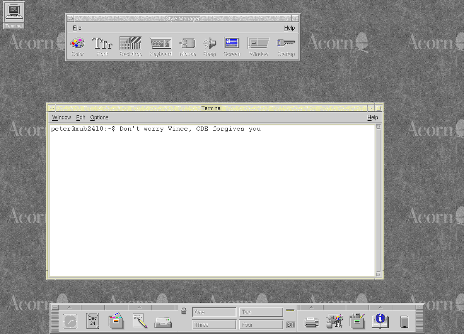Viewport: 464px width, 334px height.
Task: Open the Terminal Help menu
Action: coord(373,118)
